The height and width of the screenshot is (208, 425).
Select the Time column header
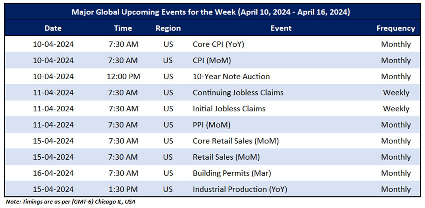(123, 28)
